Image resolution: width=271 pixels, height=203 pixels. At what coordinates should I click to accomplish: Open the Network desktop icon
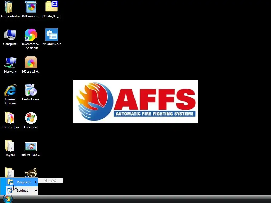click(10, 63)
